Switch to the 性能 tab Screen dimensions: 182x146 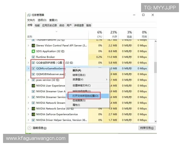tap(37, 25)
